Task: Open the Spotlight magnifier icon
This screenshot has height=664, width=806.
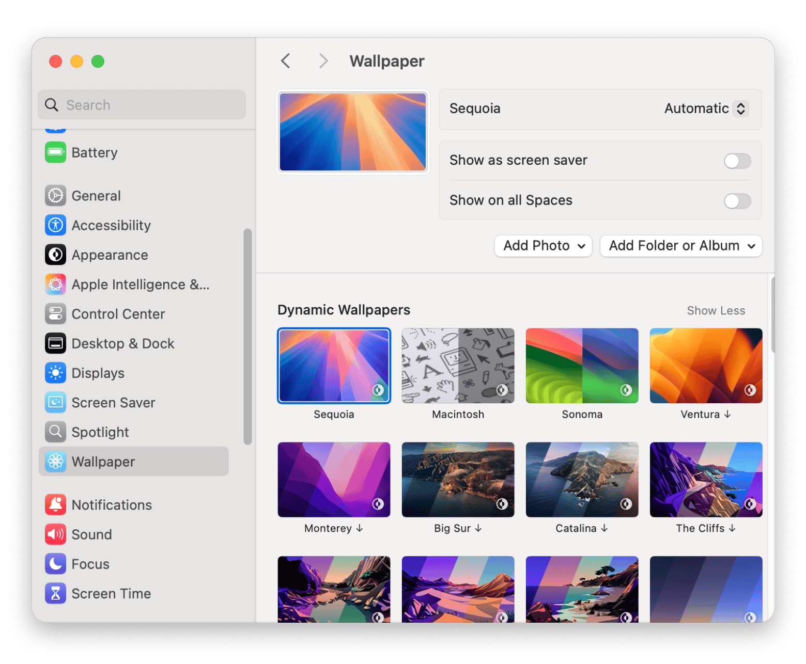Action: tap(55, 432)
